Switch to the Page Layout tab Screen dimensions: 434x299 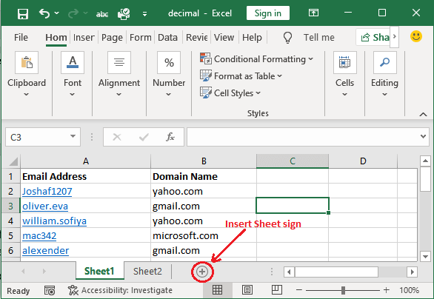(112, 37)
